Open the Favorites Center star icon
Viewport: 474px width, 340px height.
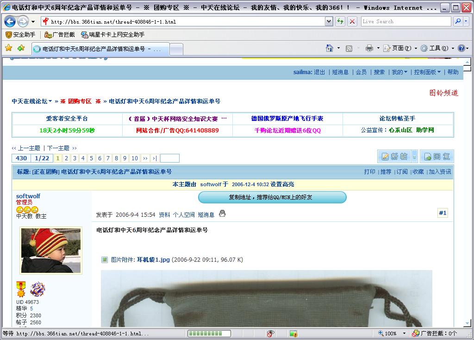(8, 48)
